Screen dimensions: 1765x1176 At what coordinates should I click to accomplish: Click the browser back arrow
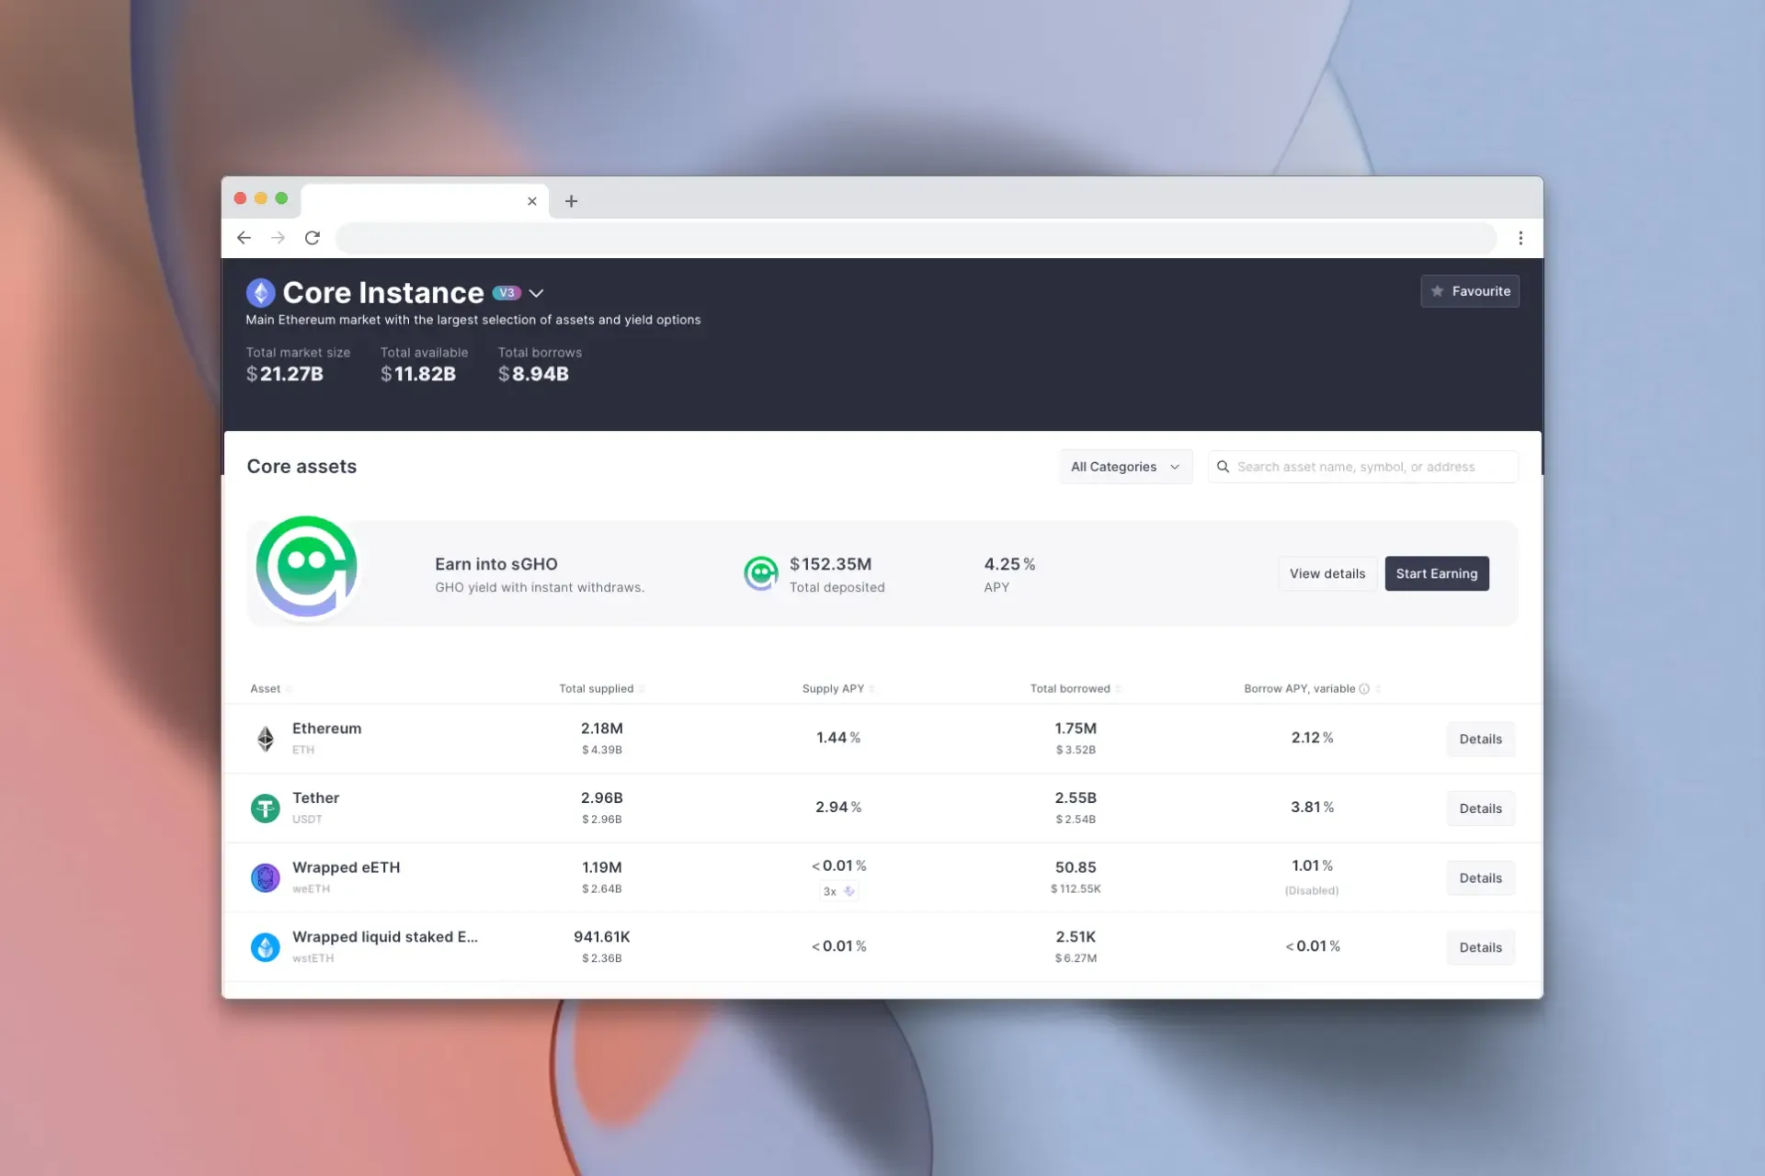[244, 238]
